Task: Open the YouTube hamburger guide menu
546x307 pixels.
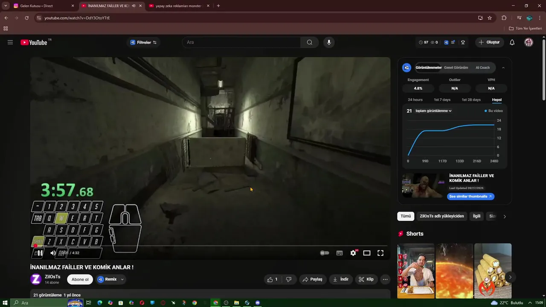Action: click(x=10, y=42)
